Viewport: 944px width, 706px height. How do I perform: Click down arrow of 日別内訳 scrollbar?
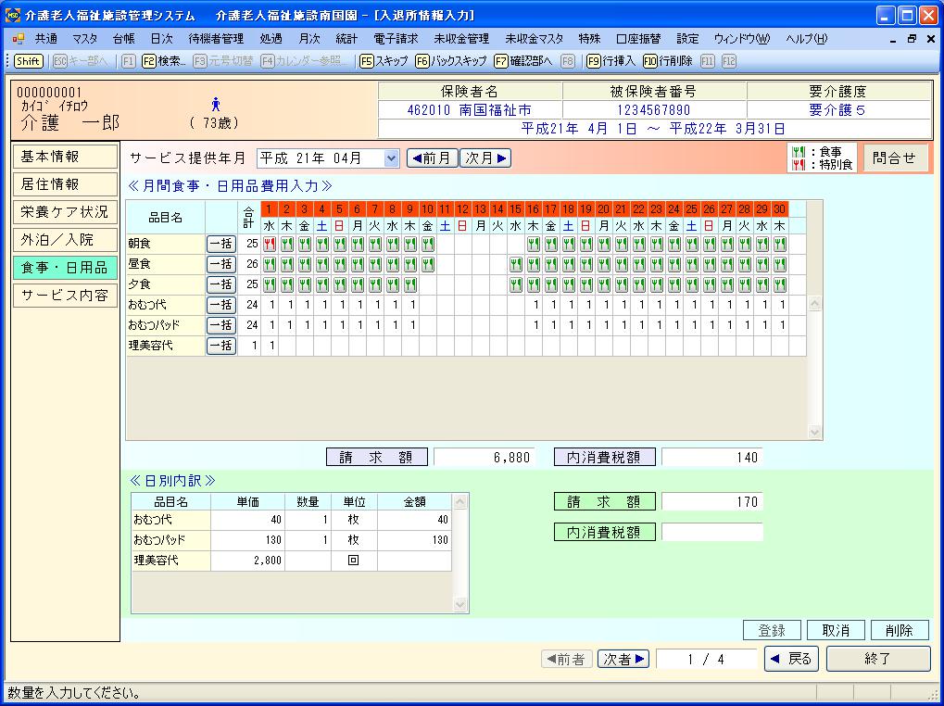pos(460,604)
